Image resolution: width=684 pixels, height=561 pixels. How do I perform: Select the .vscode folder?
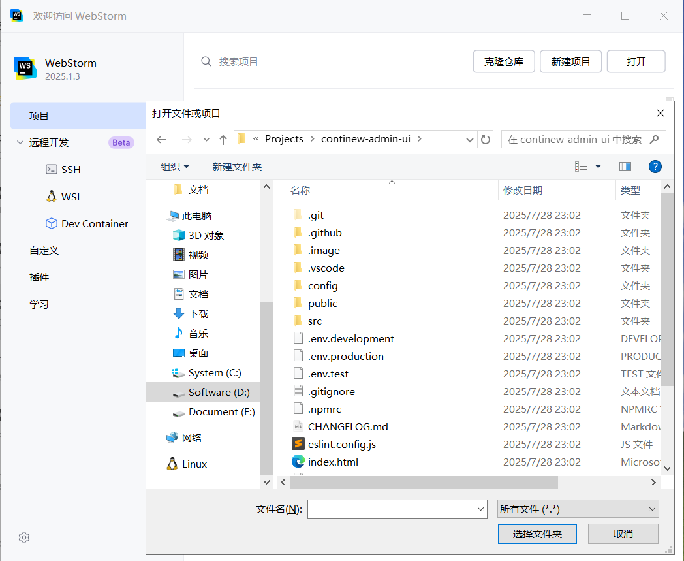[319, 268]
